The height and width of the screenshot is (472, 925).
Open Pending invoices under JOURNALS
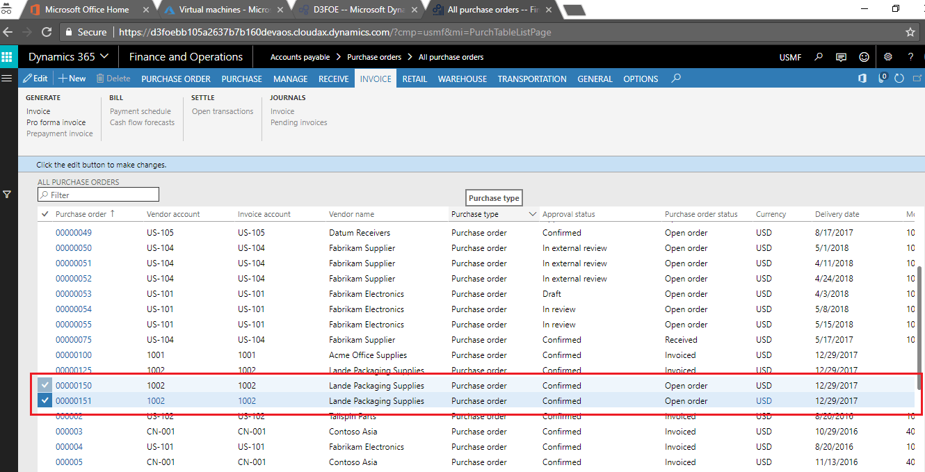298,122
